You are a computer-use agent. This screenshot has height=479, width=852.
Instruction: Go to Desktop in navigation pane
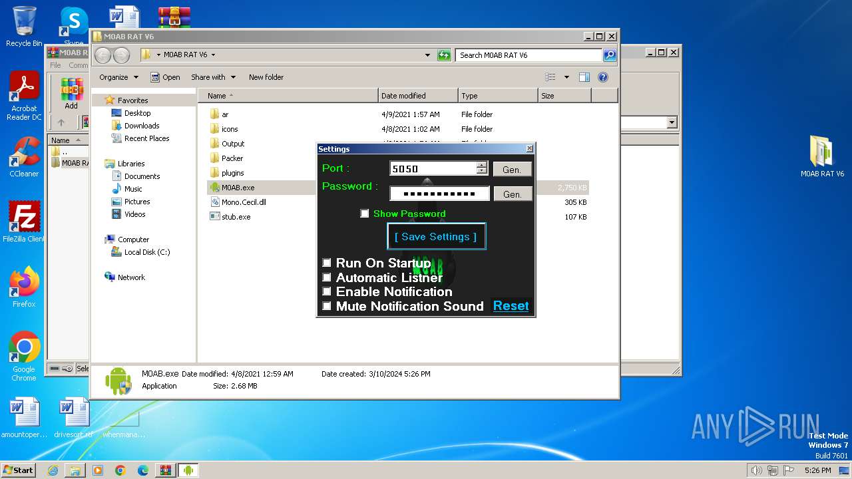137,113
